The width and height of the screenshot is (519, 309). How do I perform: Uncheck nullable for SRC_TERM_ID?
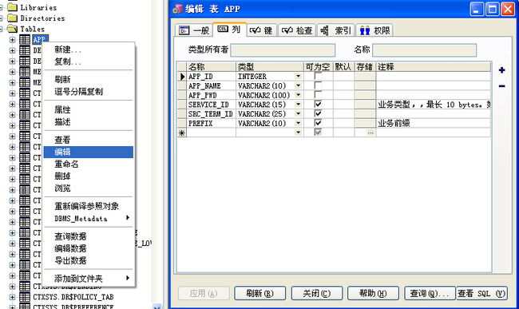point(318,113)
